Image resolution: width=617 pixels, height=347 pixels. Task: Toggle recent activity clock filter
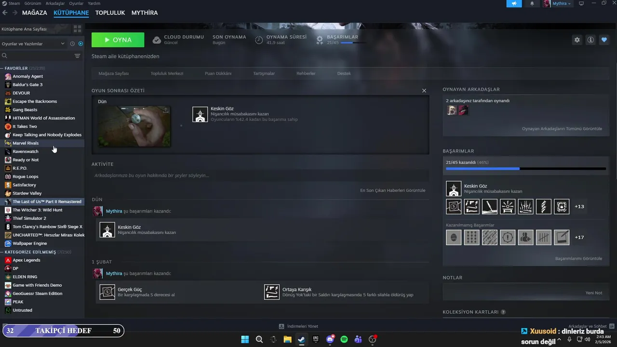72,44
